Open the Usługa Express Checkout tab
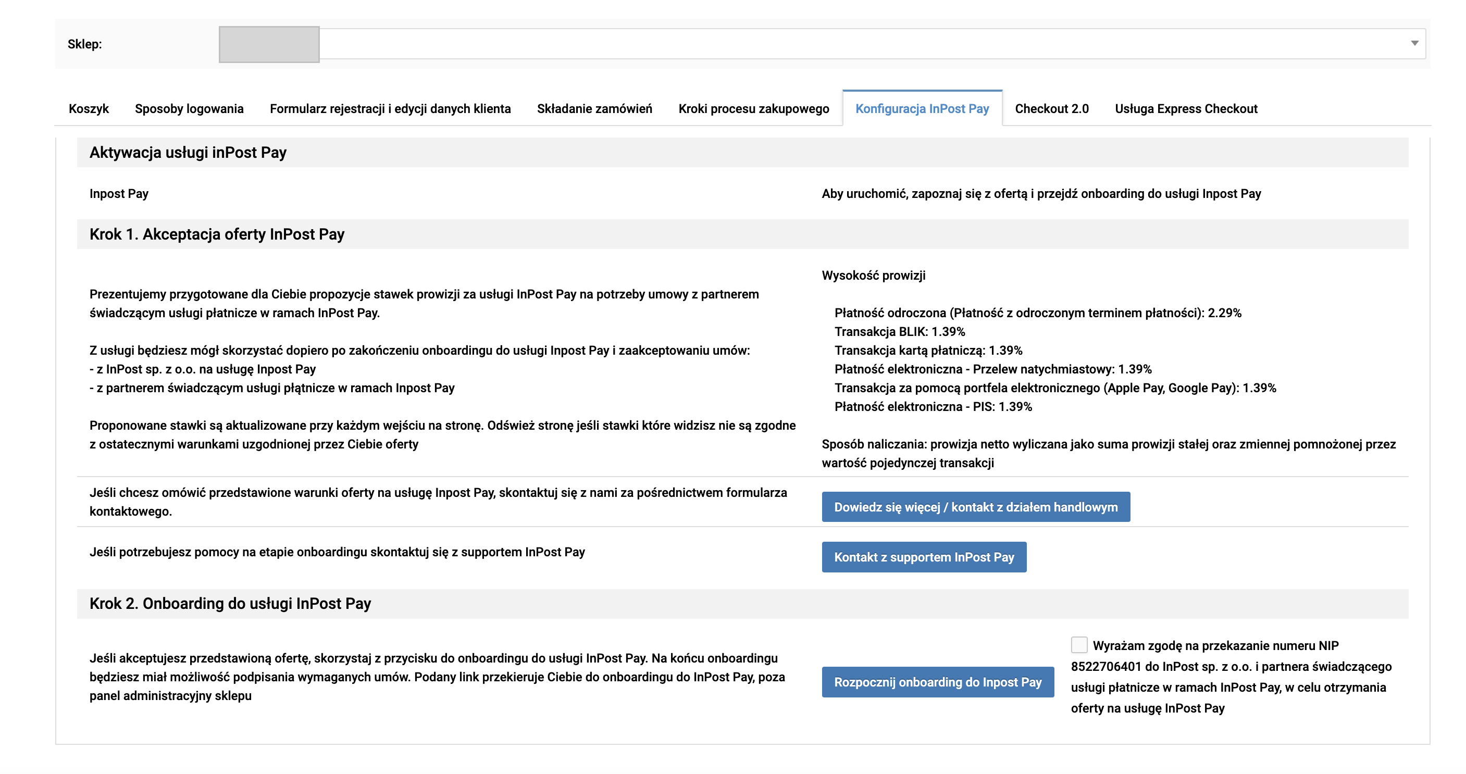 (x=1186, y=109)
